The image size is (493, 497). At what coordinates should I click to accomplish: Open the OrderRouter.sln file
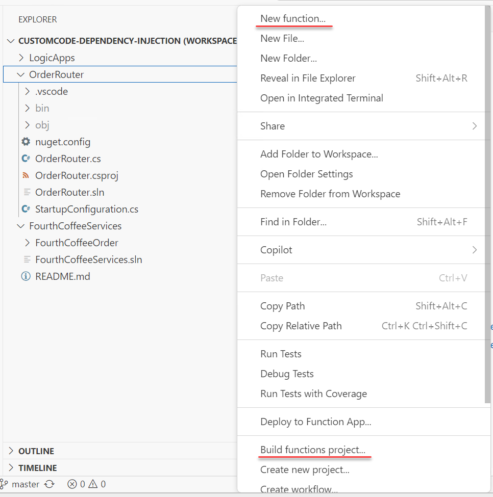click(69, 192)
